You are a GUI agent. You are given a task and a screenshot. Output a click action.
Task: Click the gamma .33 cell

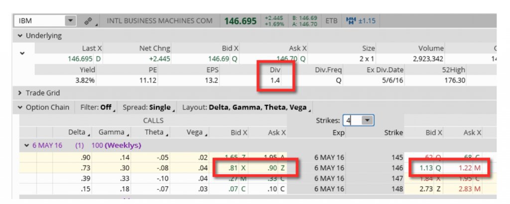pyautogui.click(x=124, y=178)
